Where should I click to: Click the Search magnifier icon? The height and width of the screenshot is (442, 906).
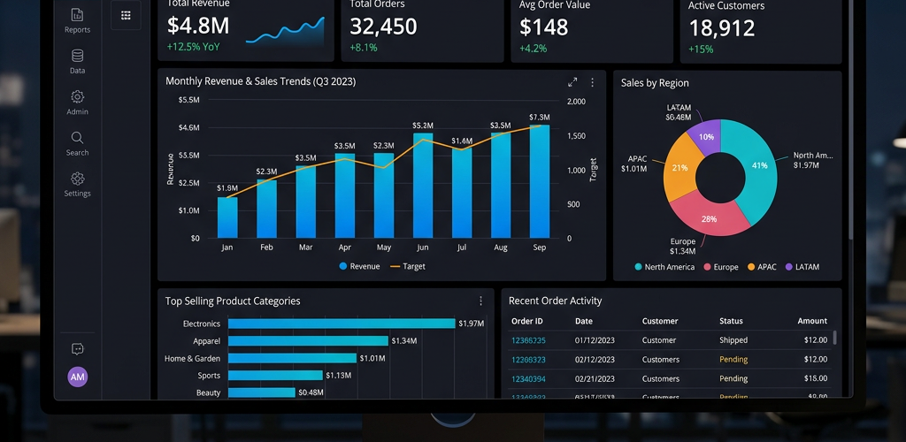78,137
